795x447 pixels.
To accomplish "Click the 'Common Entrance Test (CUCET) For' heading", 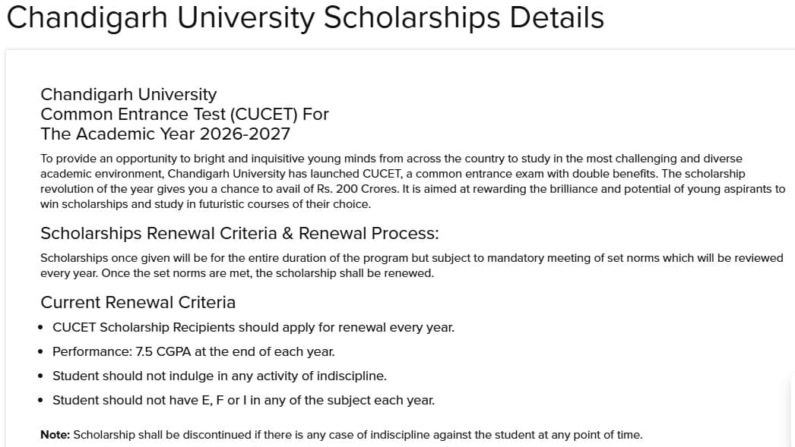I will [185, 114].
